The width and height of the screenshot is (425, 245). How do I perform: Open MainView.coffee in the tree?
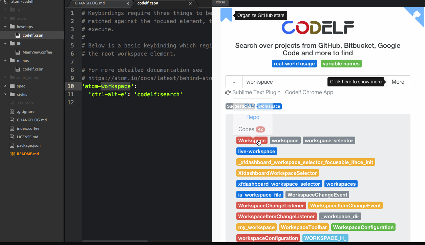[37, 52]
